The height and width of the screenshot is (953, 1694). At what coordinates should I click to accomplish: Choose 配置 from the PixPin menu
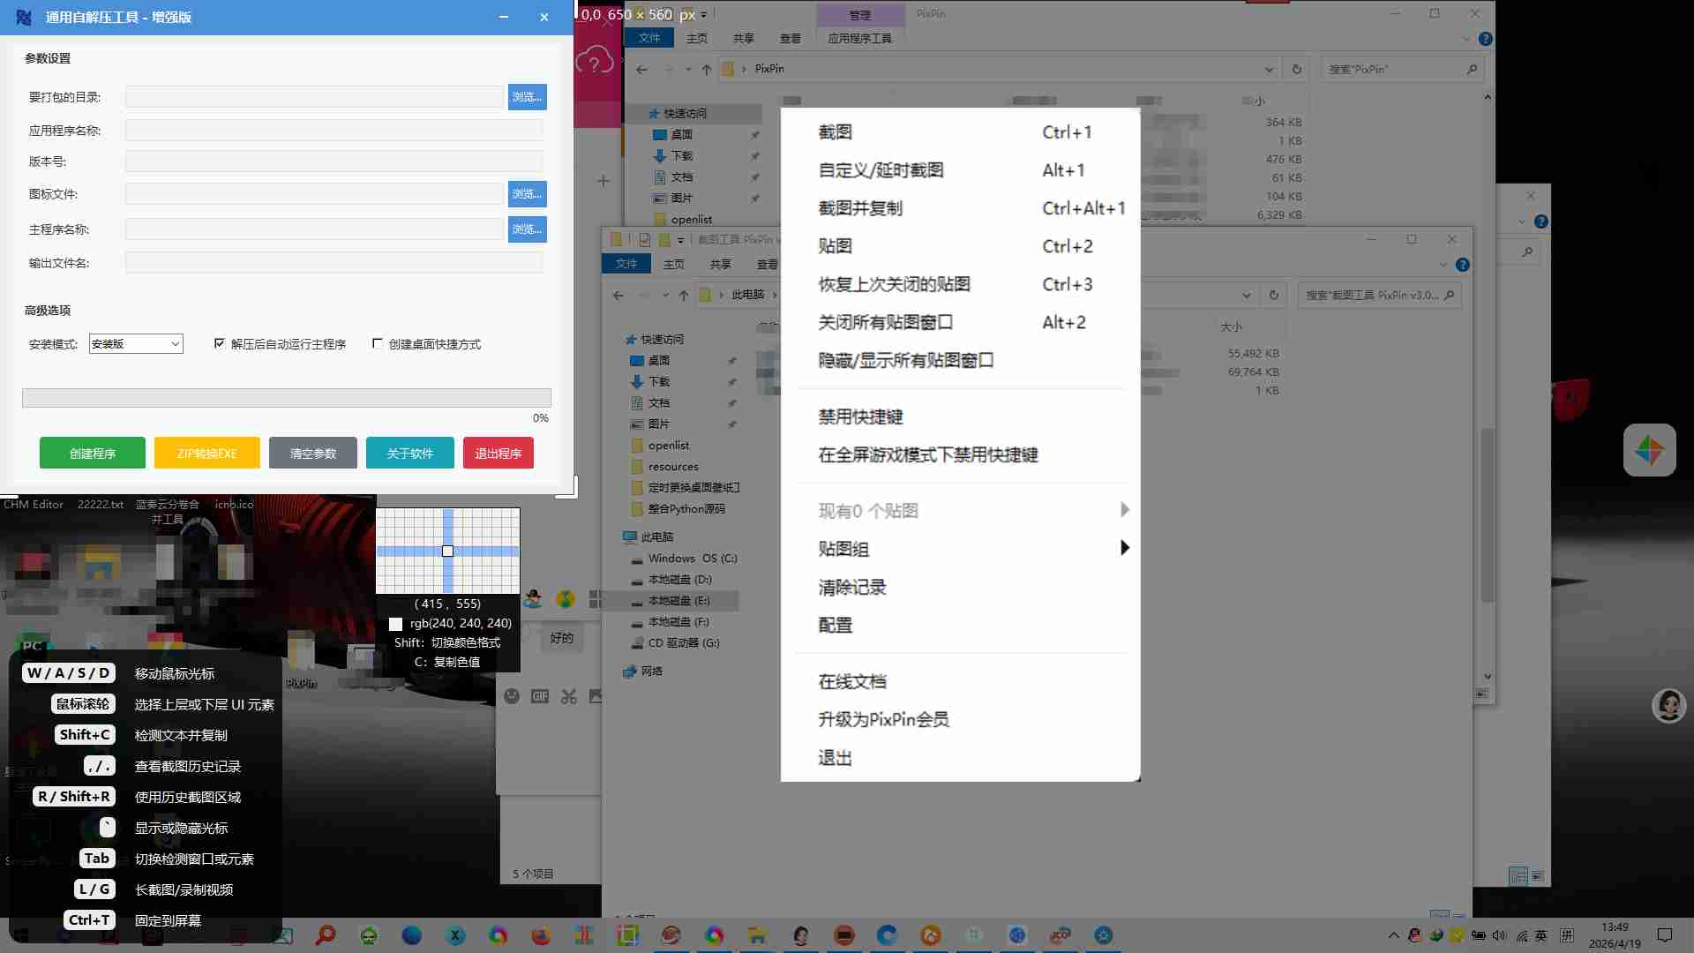pyautogui.click(x=835, y=625)
